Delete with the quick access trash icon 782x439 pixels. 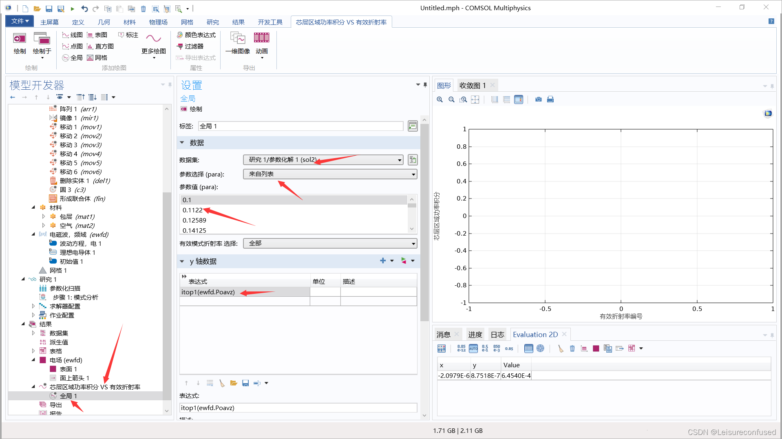pos(143,9)
